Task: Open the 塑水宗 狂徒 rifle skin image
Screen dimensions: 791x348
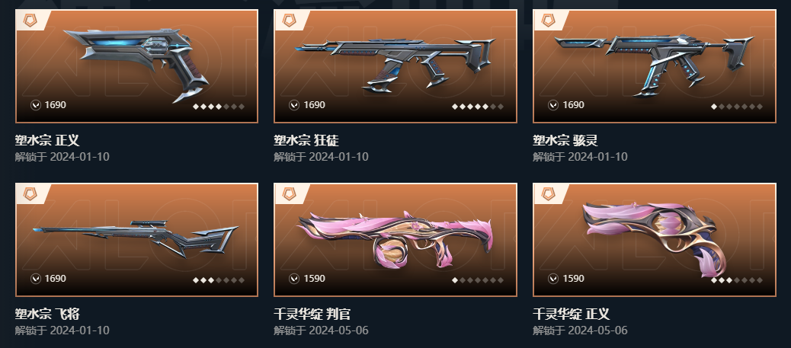Action: tap(395, 66)
